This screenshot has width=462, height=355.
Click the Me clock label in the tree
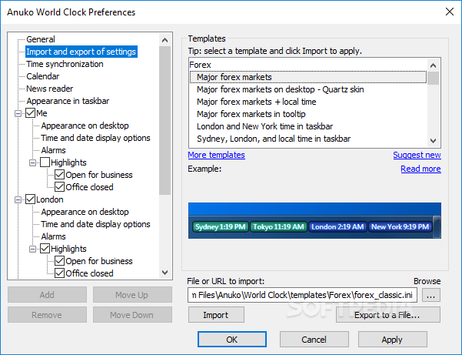point(42,113)
